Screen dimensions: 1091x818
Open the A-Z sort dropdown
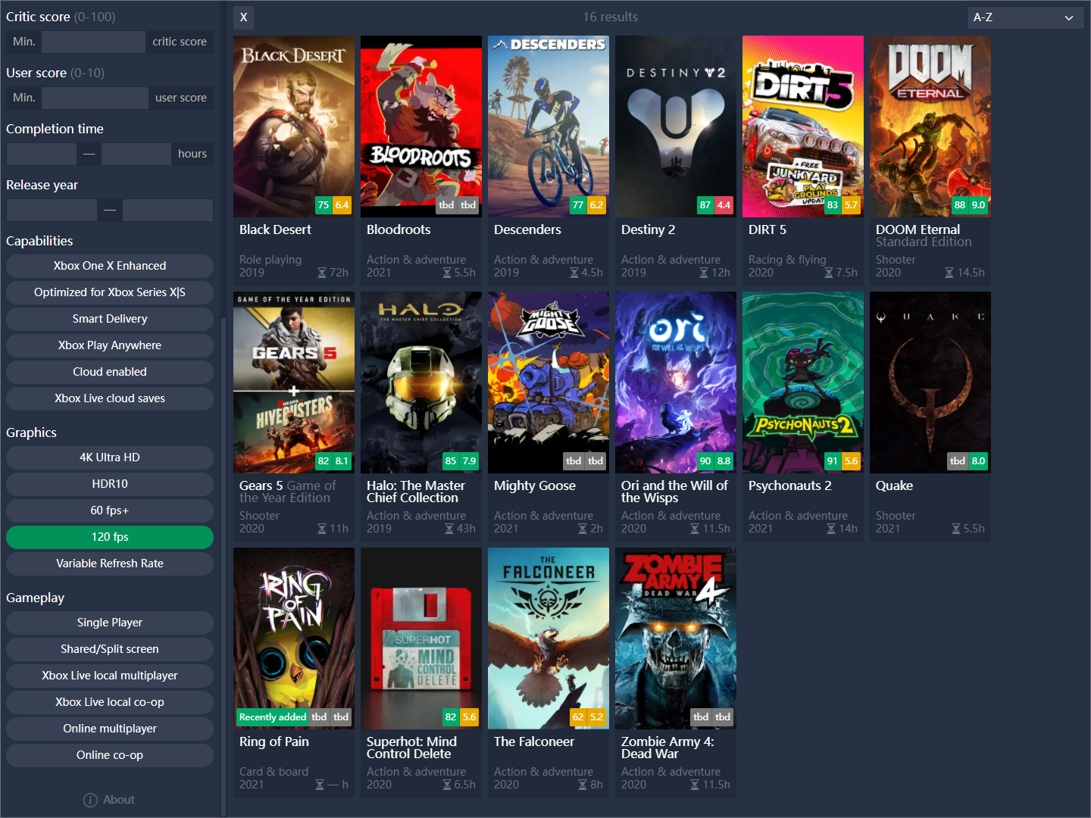(1025, 17)
